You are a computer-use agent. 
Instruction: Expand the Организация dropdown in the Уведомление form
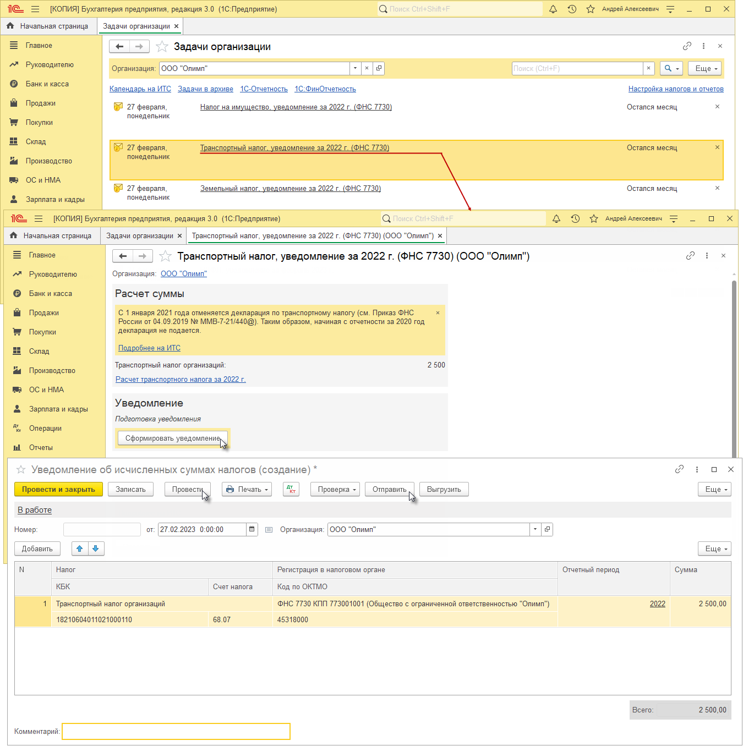535,529
